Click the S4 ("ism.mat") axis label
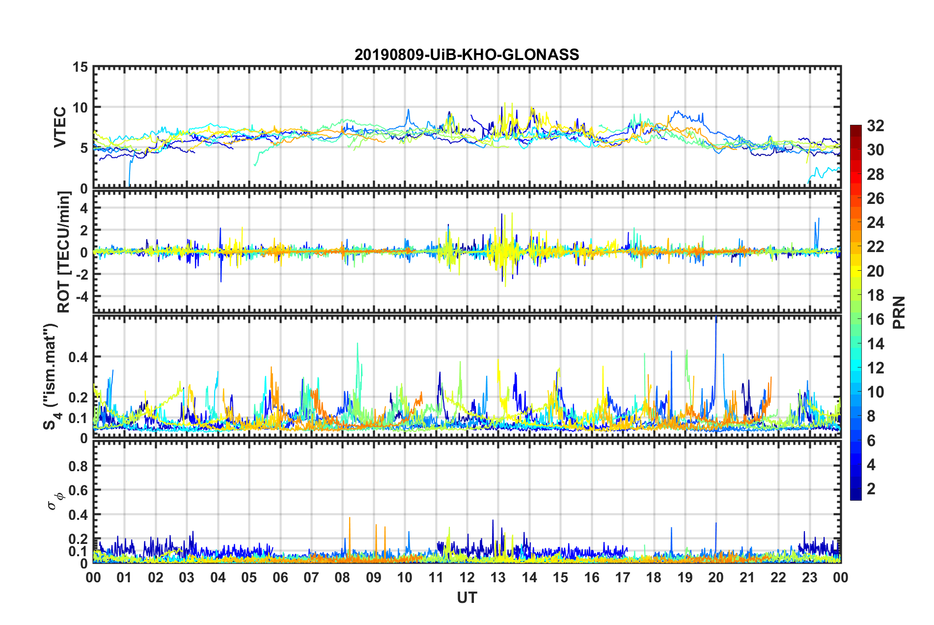The width and height of the screenshot is (934, 625). pos(51,376)
